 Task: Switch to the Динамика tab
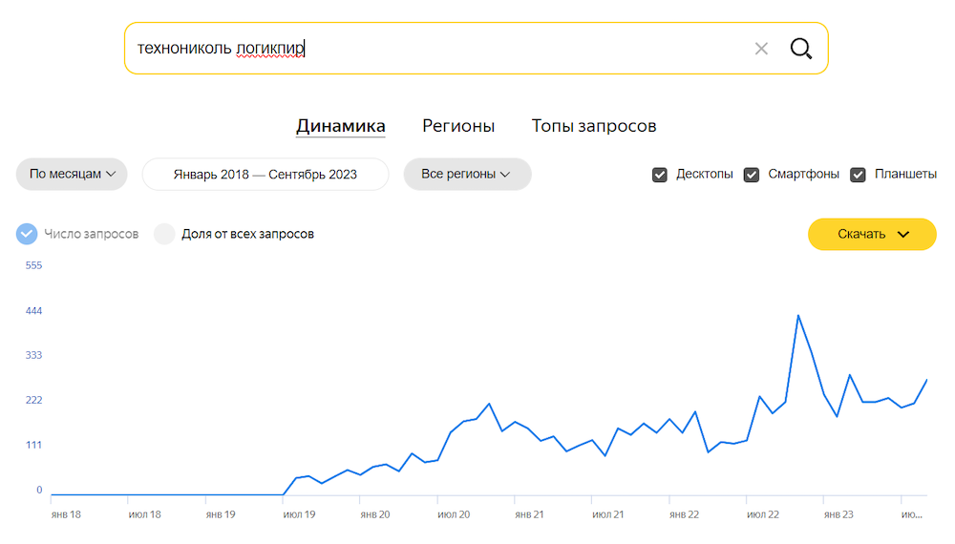[x=341, y=126]
